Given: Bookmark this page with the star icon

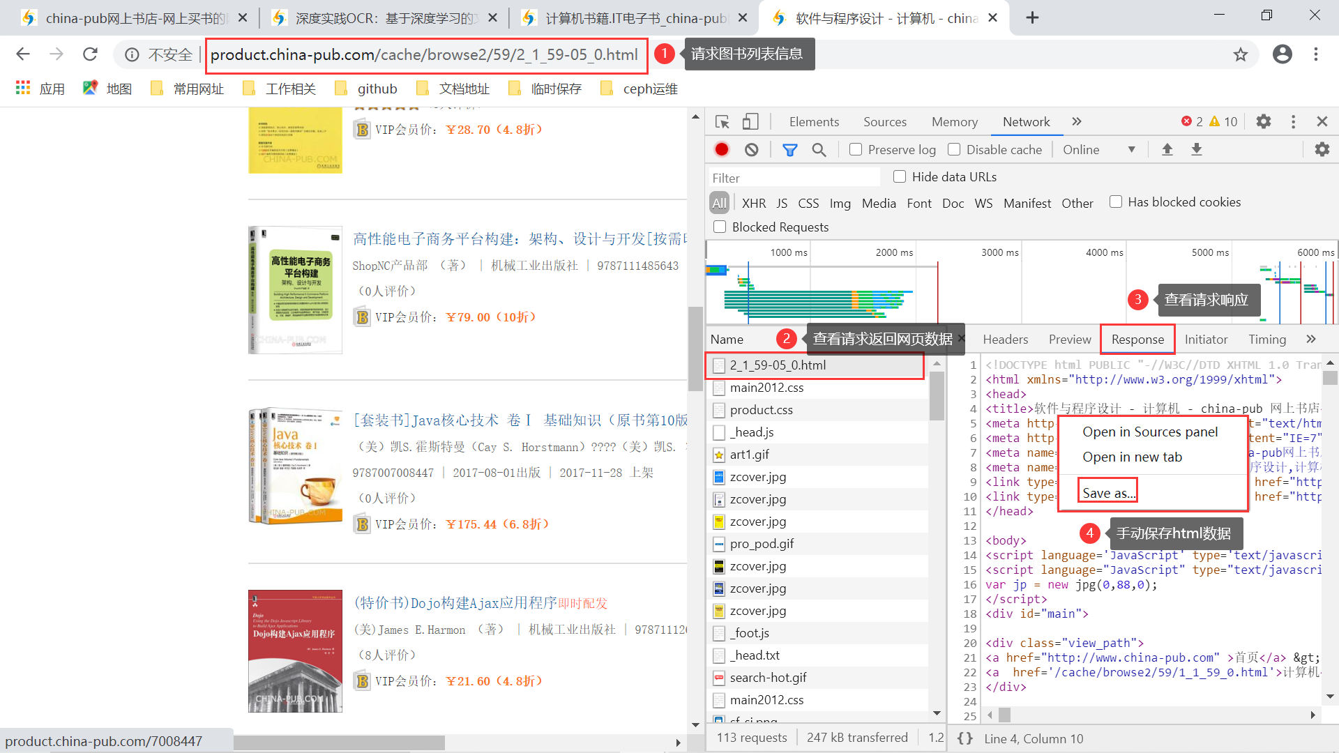Looking at the screenshot, I should click(1240, 54).
